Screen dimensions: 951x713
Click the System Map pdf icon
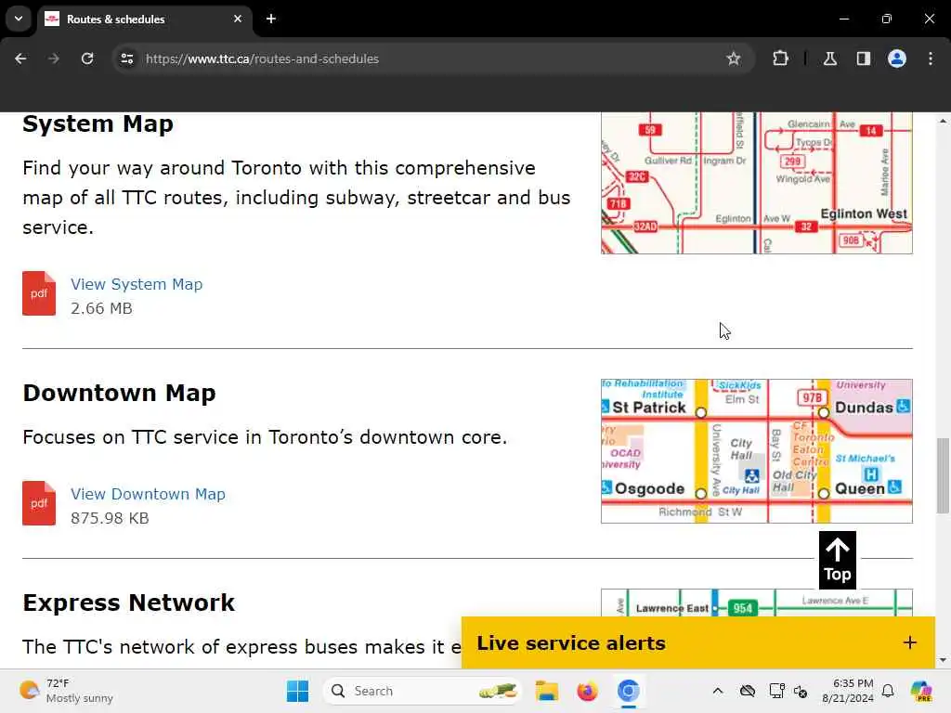(x=39, y=293)
